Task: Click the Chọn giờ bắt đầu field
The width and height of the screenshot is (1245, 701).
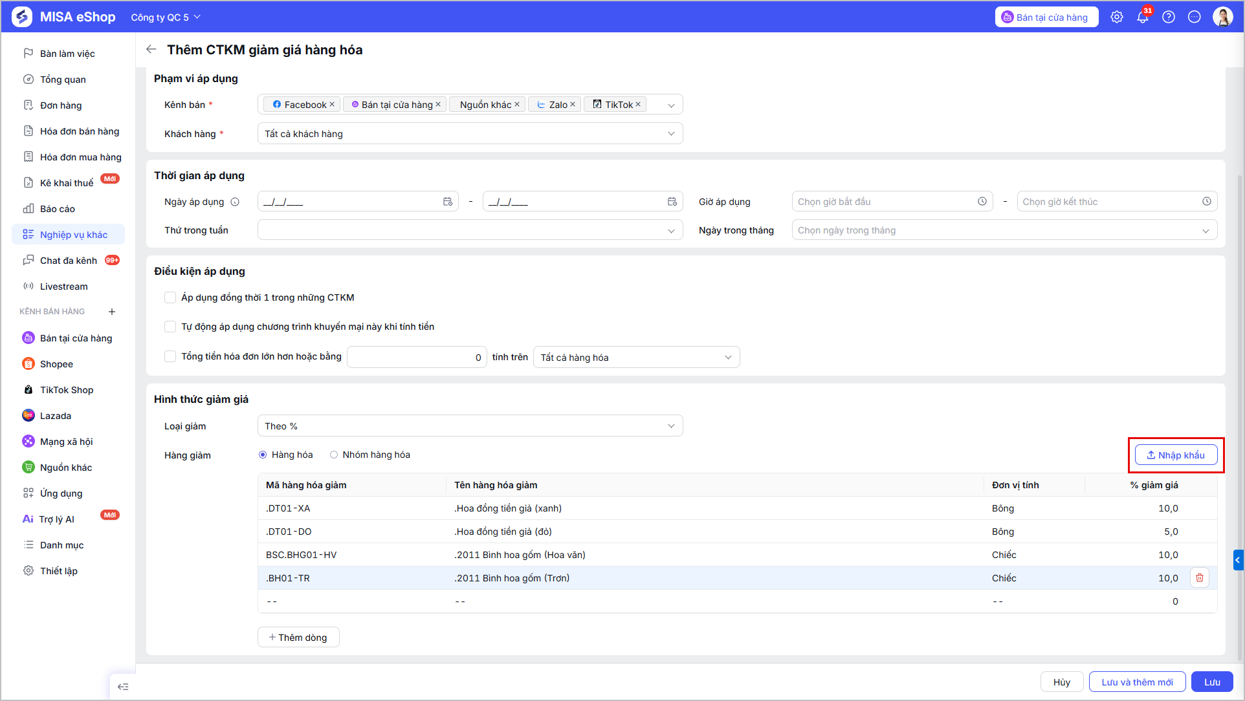Action: 892,202
